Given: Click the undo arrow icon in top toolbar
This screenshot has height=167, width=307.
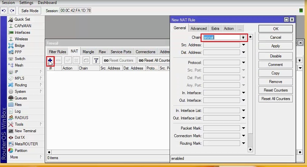Looking at the screenshot, I should click(x=4, y=10).
